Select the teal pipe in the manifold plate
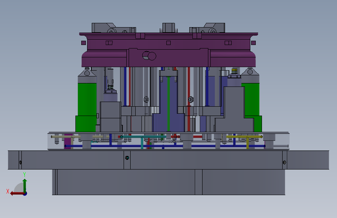This screenshot has width=337, height=218. coord(143,137)
